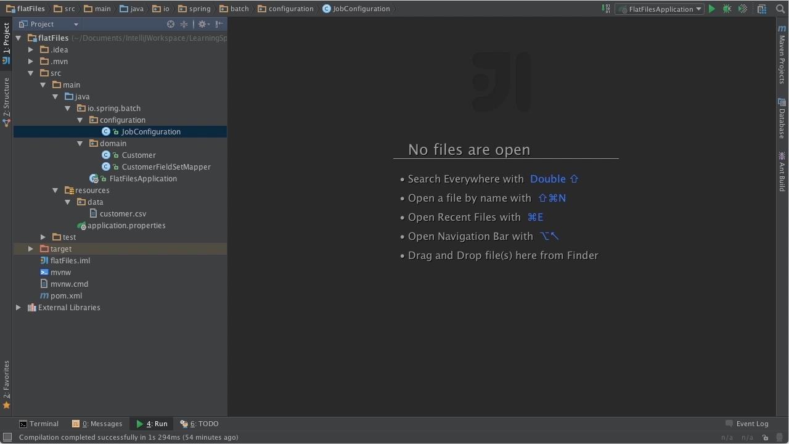Open the 2: Favorites side tab
The image size is (789, 444).
[6, 385]
